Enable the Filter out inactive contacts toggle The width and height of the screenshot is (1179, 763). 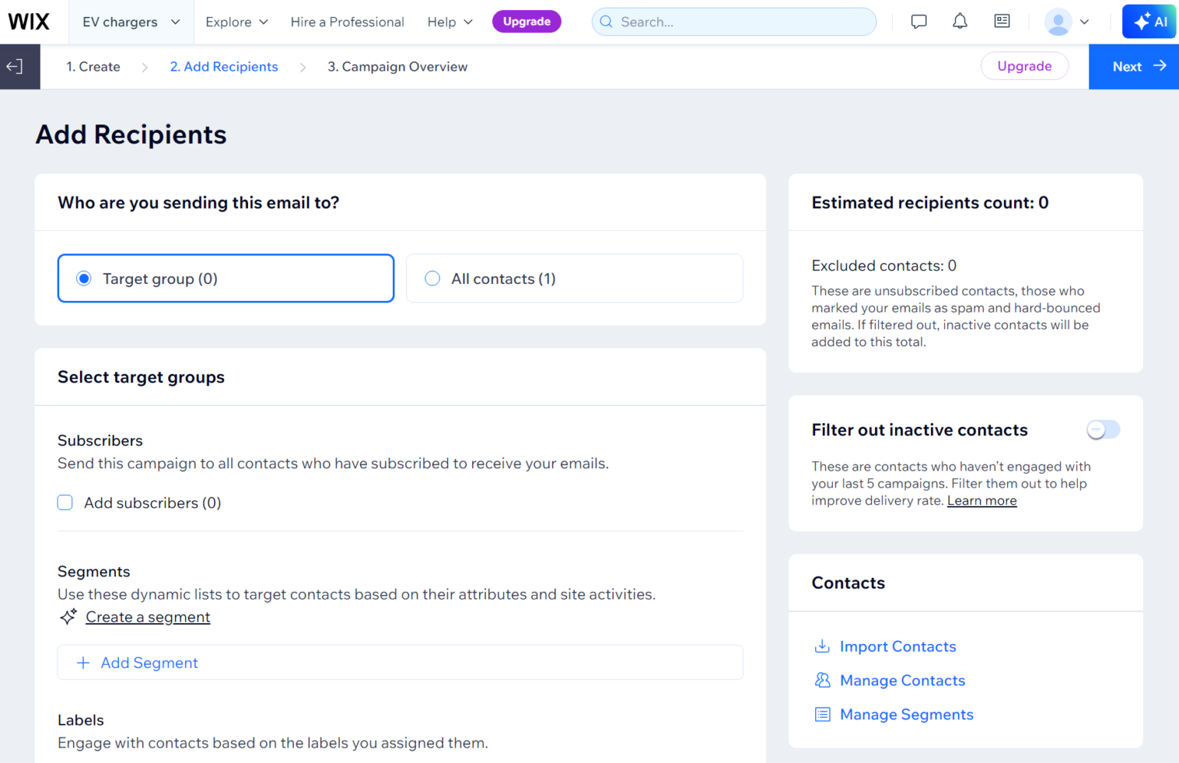pyautogui.click(x=1103, y=429)
